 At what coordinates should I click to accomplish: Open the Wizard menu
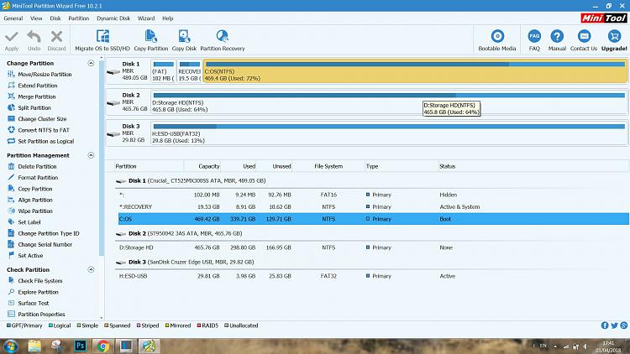pos(146,18)
